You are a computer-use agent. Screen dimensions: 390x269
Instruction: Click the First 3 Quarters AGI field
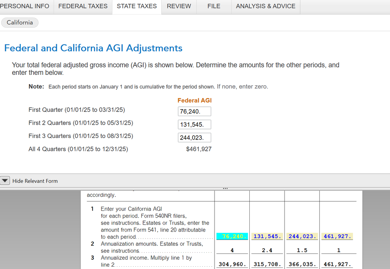tap(194, 137)
